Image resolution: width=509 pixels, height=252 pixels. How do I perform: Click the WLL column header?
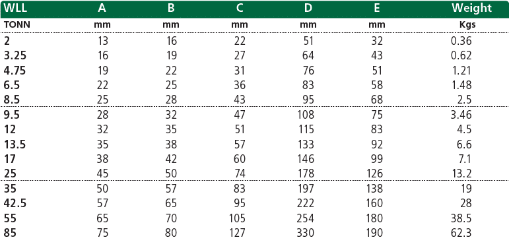point(15,8)
